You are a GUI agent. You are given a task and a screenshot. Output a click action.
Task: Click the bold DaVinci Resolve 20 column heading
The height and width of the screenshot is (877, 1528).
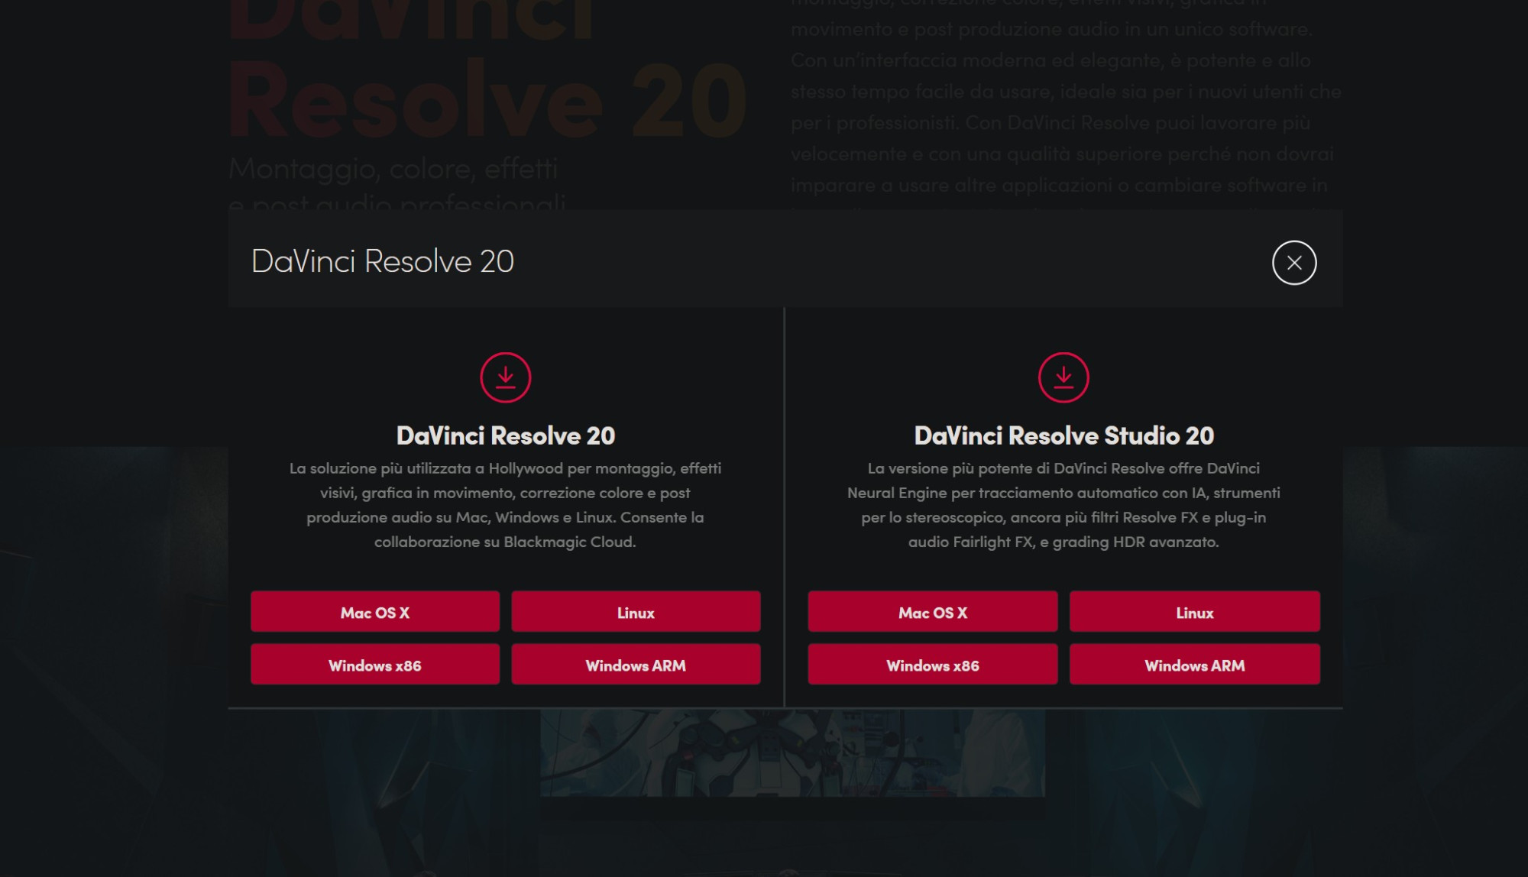click(x=505, y=435)
